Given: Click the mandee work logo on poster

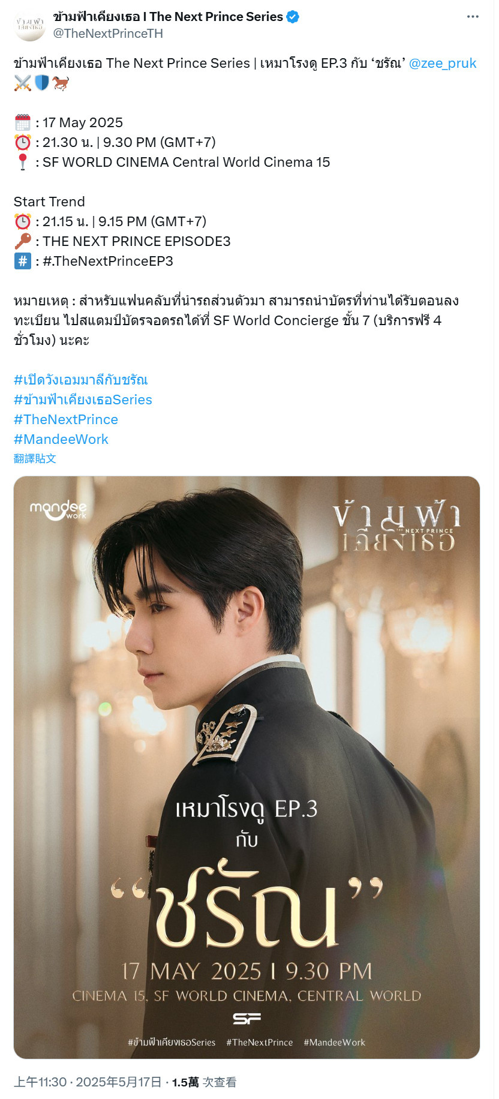Looking at the screenshot, I should [58, 510].
